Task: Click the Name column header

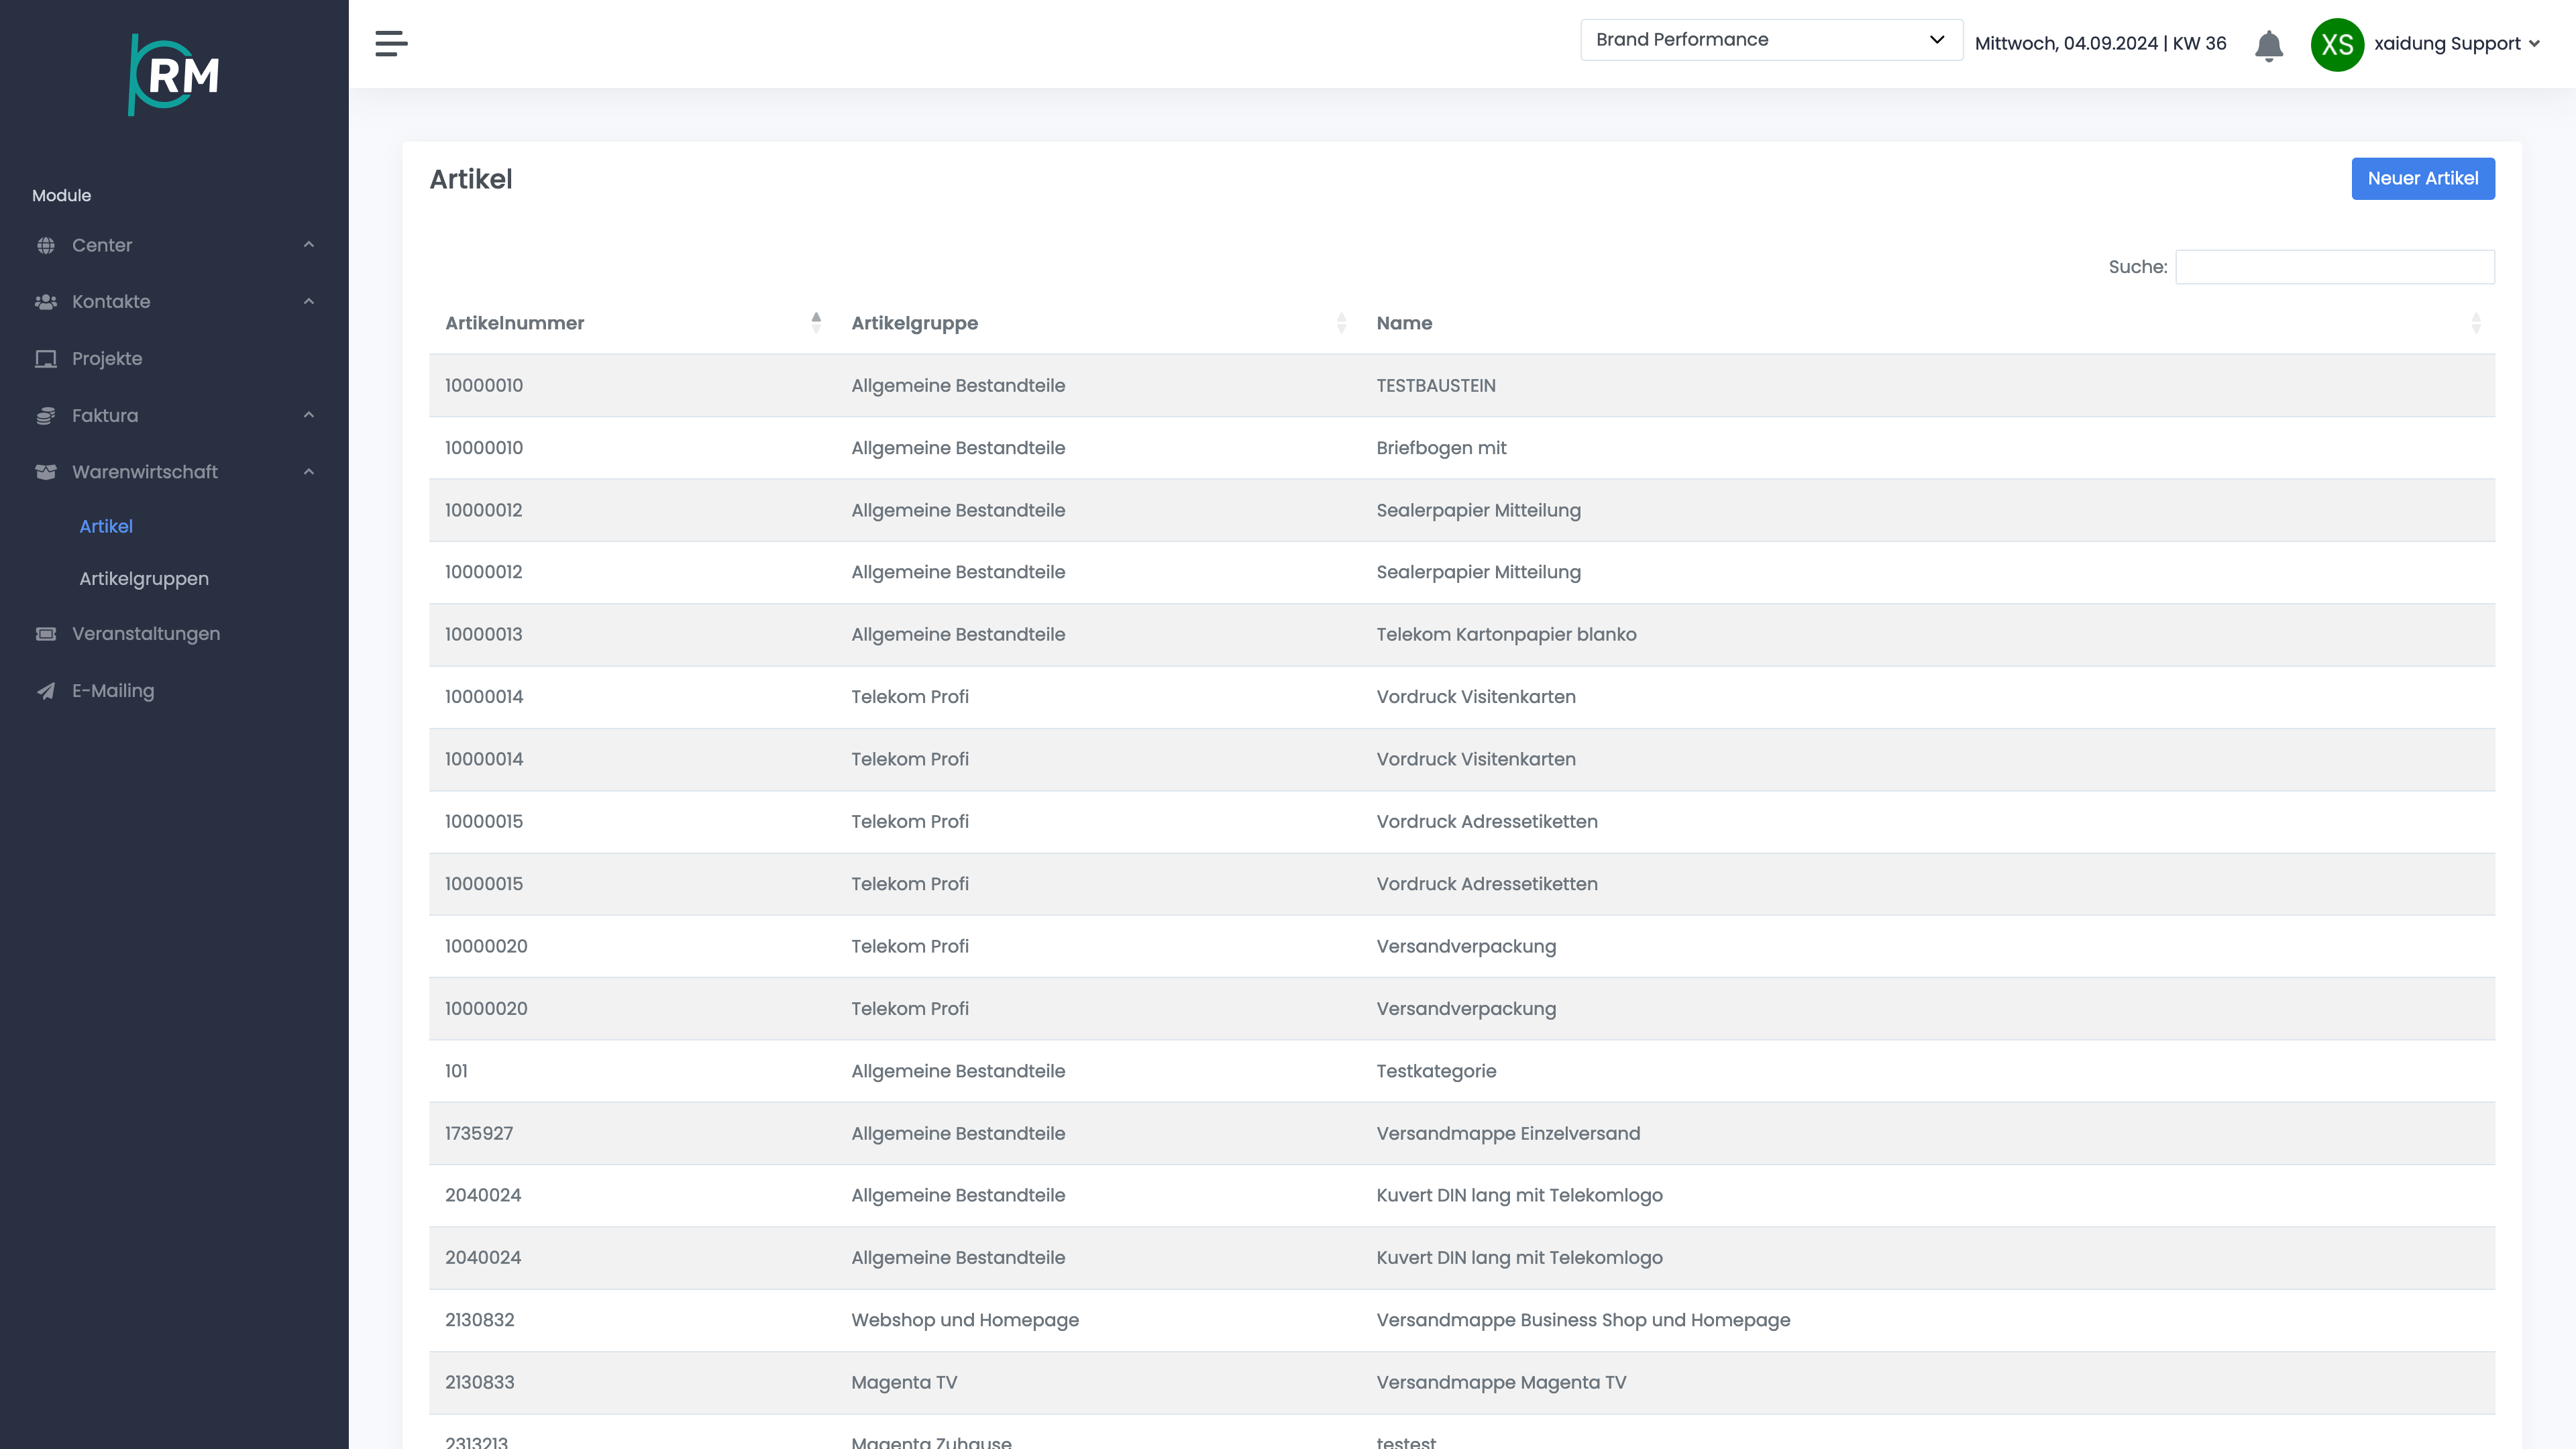Action: coord(1404,323)
